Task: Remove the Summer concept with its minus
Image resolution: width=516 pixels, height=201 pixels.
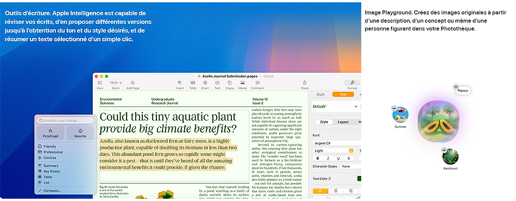Action: (x=394, y=108)
